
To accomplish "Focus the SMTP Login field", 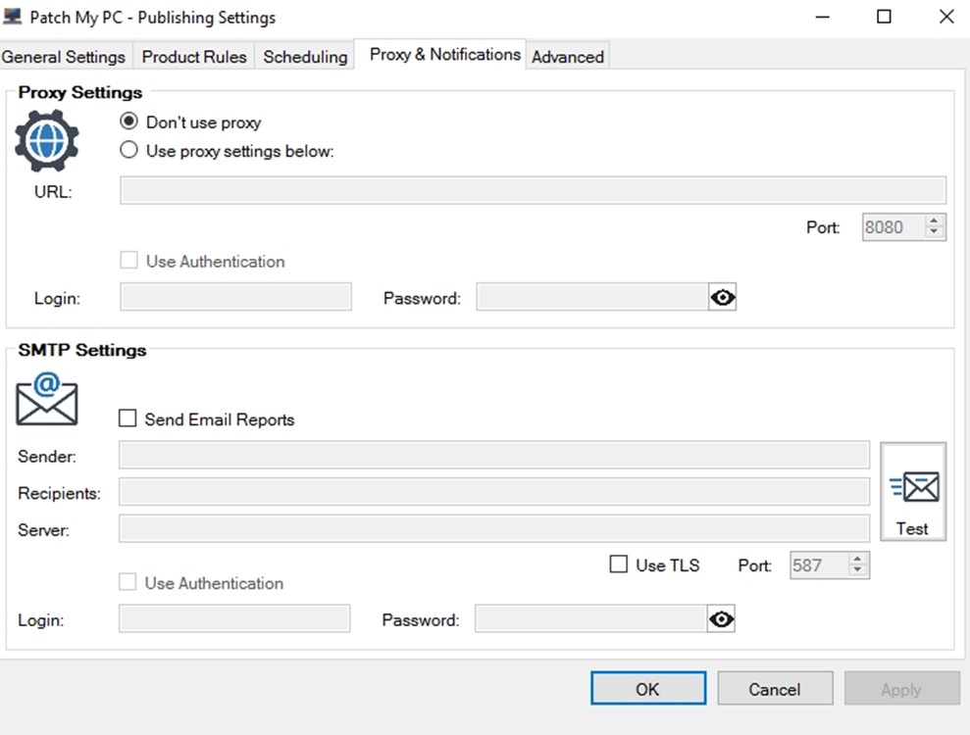I will click(x=234, y=618).
